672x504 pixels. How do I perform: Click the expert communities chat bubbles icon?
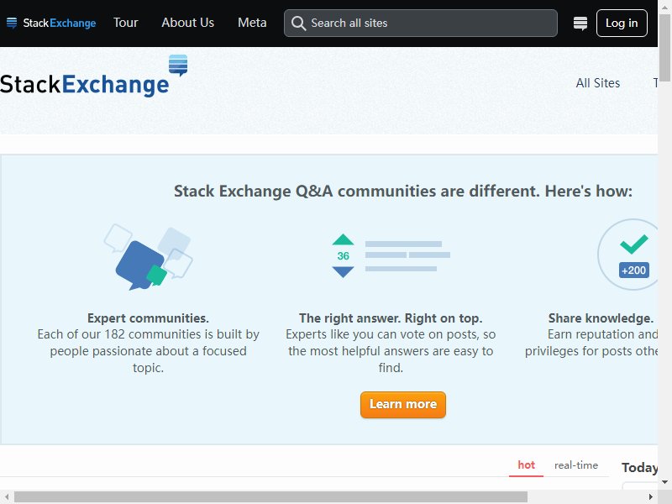click(x=149, y=257)
